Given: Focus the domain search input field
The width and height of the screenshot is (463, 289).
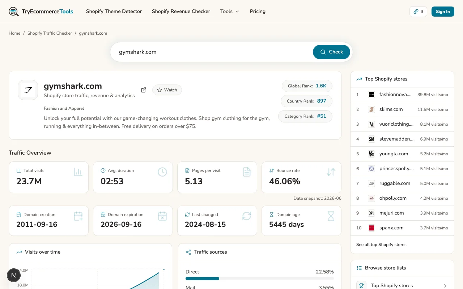Looking at the screenshot, I should pos(213,52).
